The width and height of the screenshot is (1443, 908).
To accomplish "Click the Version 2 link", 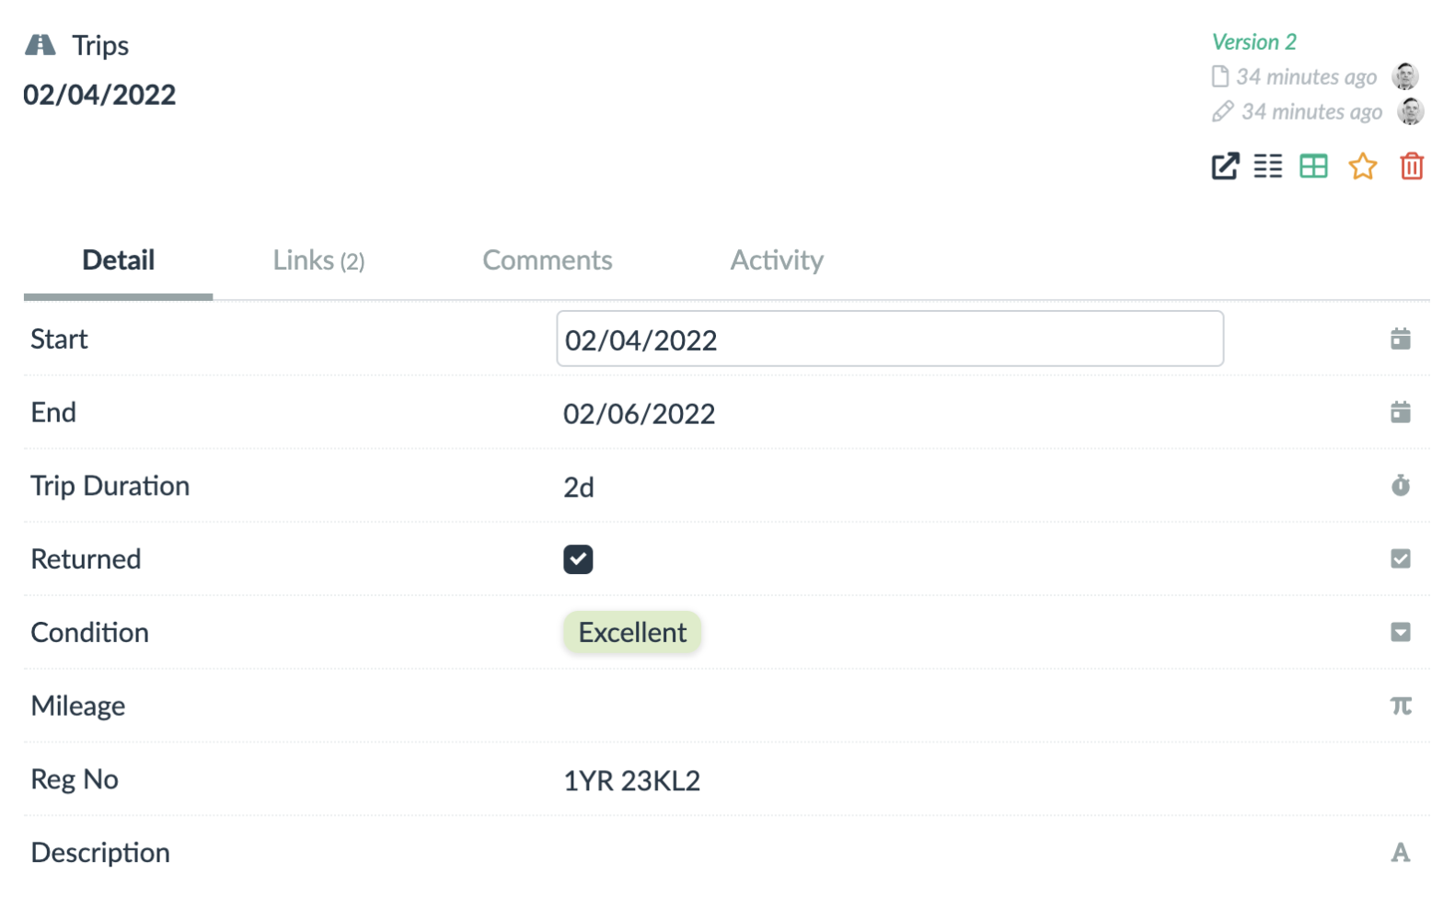I will click(x=1253, y=42).
